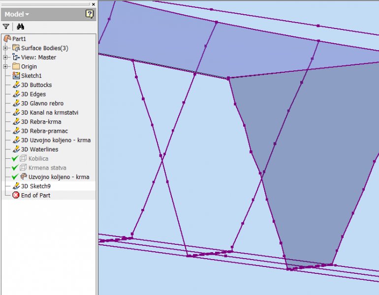Click the filter funnel icon
Screen dimensions: 379x295
(x=6, y=27)
